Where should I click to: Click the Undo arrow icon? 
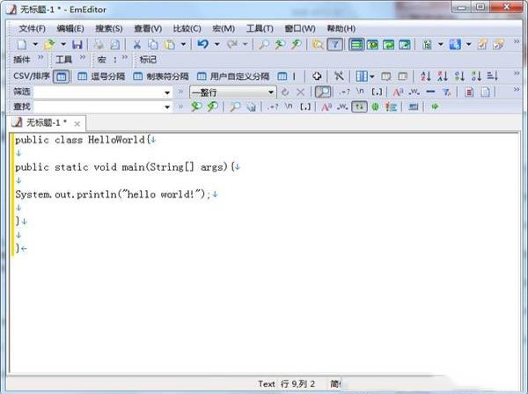coord(202,44)
